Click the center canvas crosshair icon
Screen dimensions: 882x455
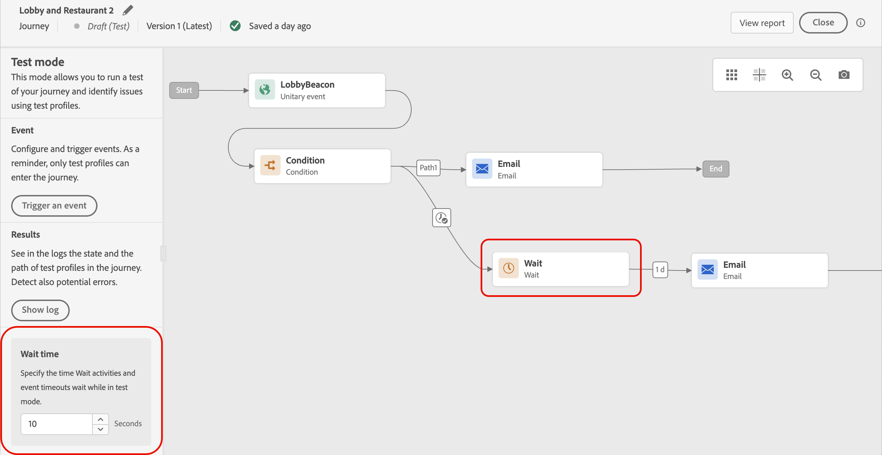pos(759,74)
